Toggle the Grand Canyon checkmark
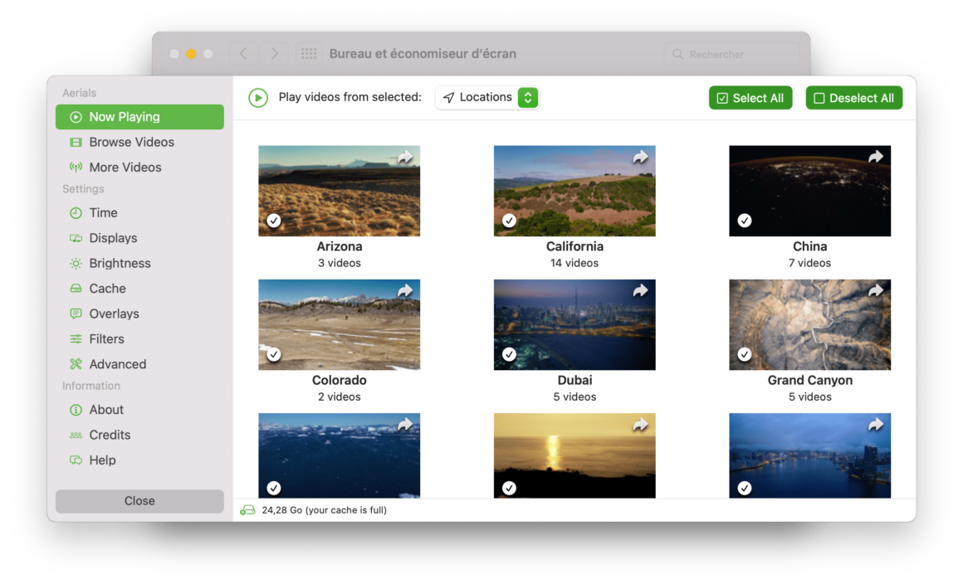Image resolution: width=963 pixels, height=584 pixels. click(745, 354)
